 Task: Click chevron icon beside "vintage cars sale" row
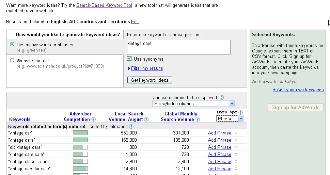pyautogui.click(x=236, y=155)
